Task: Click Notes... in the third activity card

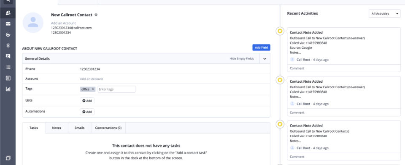Action: 295,141
